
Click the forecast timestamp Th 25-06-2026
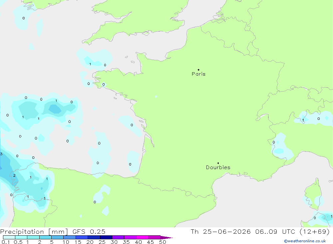(220, 231)
